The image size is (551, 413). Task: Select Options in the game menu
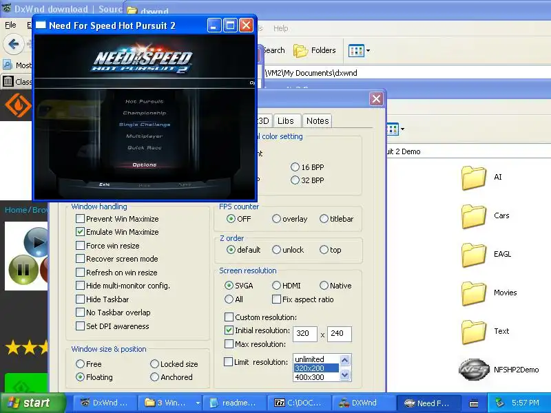[145, 165]
